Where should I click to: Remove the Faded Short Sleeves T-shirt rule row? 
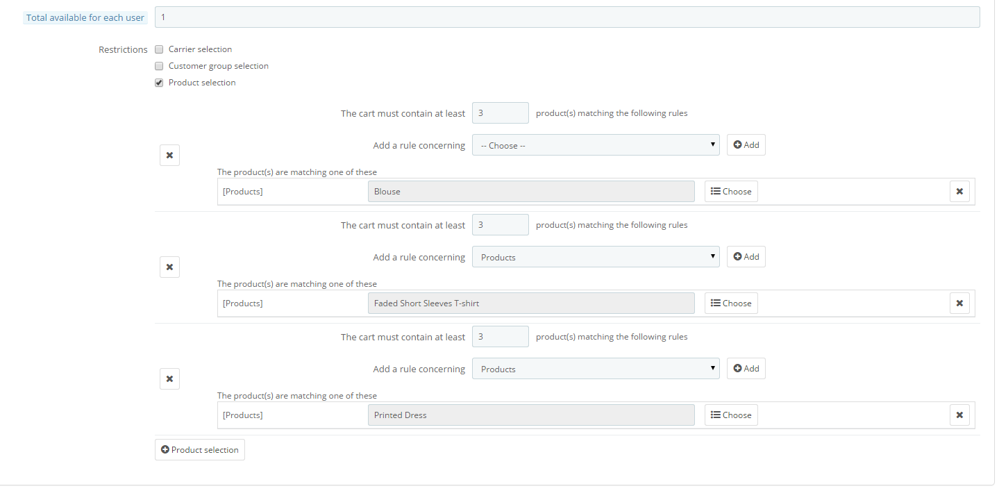pos(959,303)
